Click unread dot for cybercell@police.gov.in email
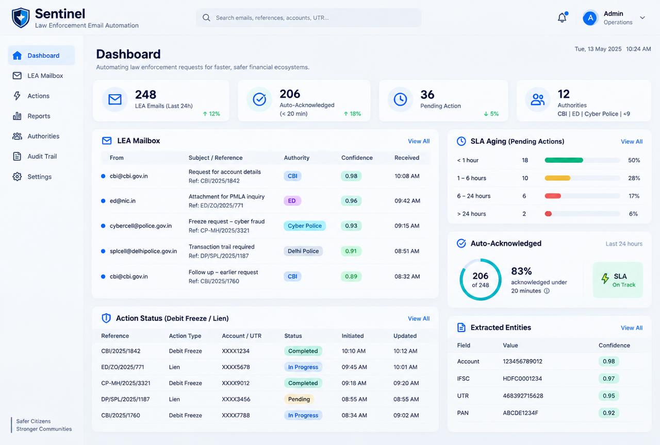 point(103,226)
